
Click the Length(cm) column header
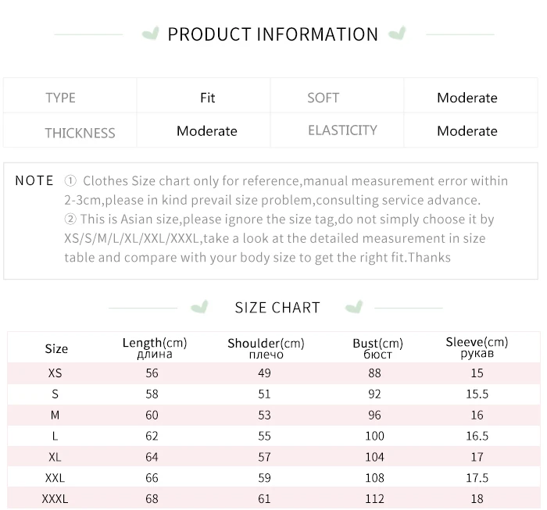point(155,348)
